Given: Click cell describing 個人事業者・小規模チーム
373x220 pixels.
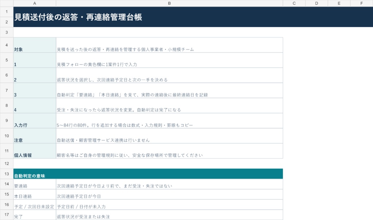Looking at the screenshot, I should click(x=169, y=45).
